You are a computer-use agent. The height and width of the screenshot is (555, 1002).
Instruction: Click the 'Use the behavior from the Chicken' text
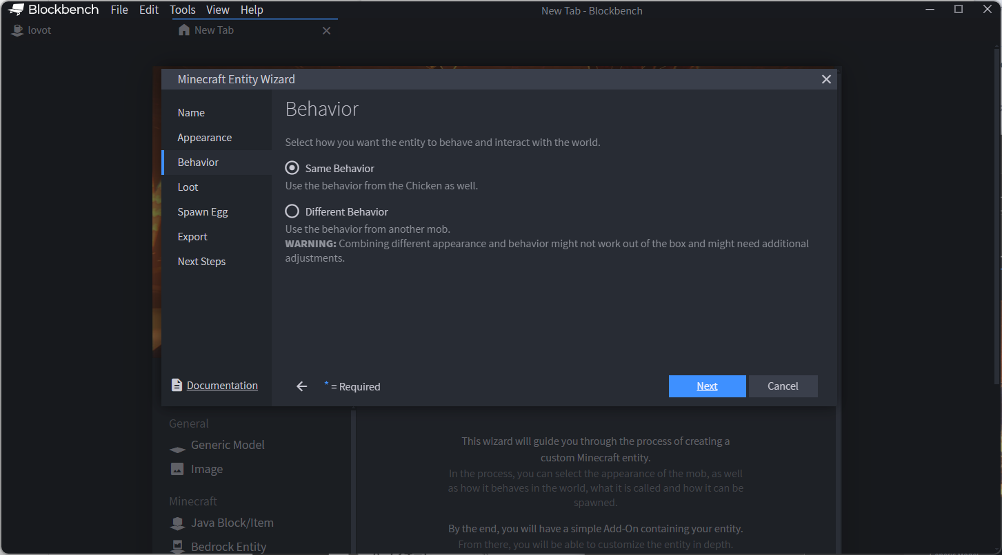tap(381, 186)
